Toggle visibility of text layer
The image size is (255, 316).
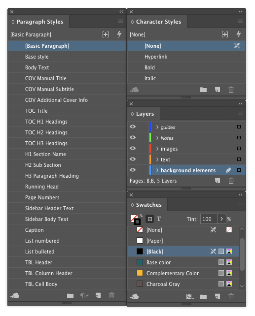[x=133, y=159]
